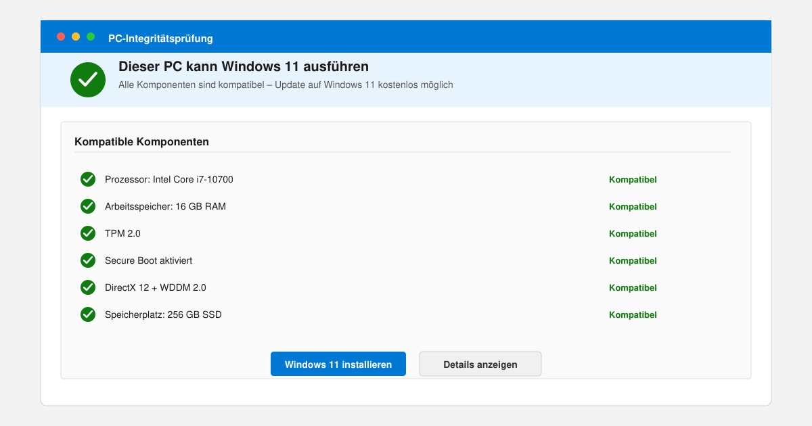Click the checkmark beside Speicherplatz row

coord(88,314)
